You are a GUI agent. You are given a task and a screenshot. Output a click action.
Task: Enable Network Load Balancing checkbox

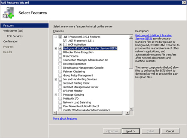click(60, 102)
